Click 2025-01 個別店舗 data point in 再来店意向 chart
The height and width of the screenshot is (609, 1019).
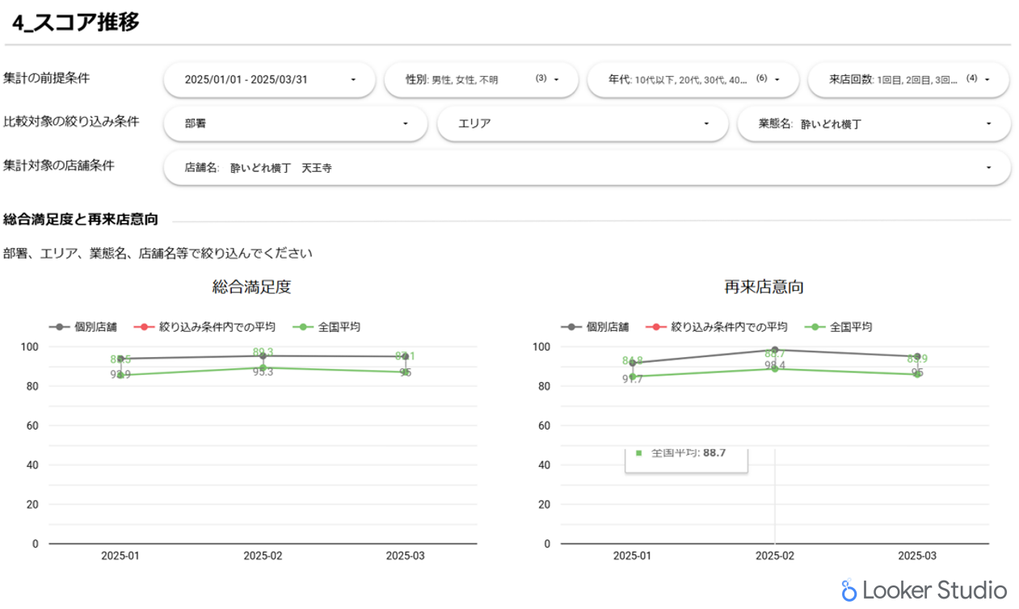[x=632, y=363]
